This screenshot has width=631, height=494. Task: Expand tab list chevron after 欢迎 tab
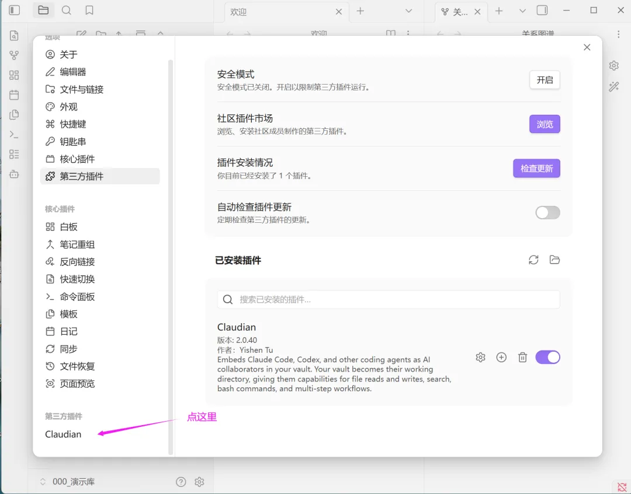408,11
